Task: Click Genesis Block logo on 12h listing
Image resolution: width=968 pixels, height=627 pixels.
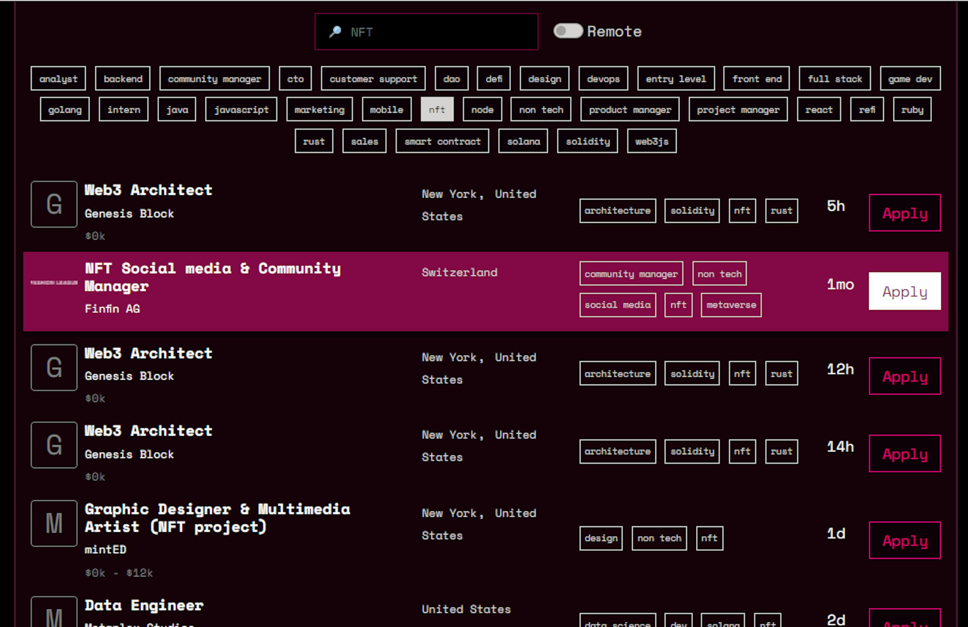Action: [54, 368]
